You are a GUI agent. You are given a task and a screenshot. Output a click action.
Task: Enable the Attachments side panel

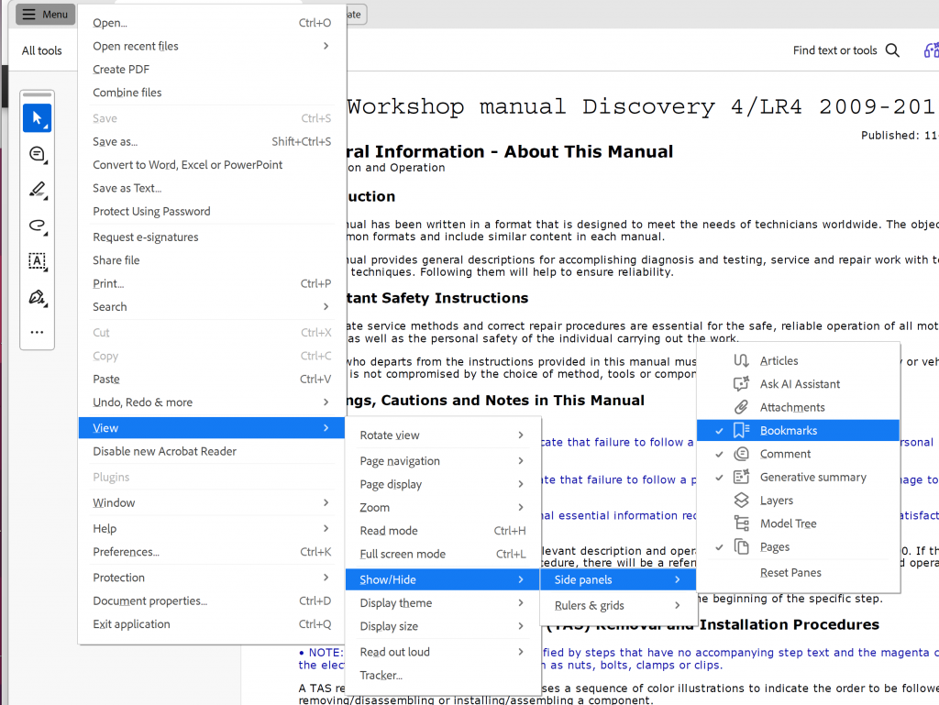(798, 407)
